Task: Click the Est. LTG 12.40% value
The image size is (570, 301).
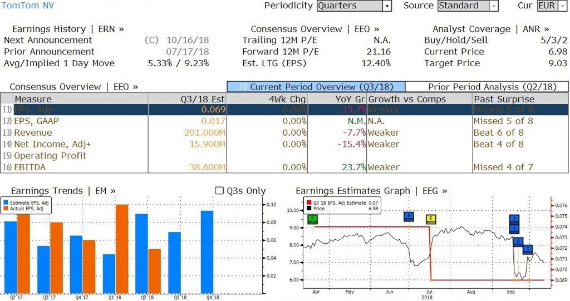Action: point(376,63)
